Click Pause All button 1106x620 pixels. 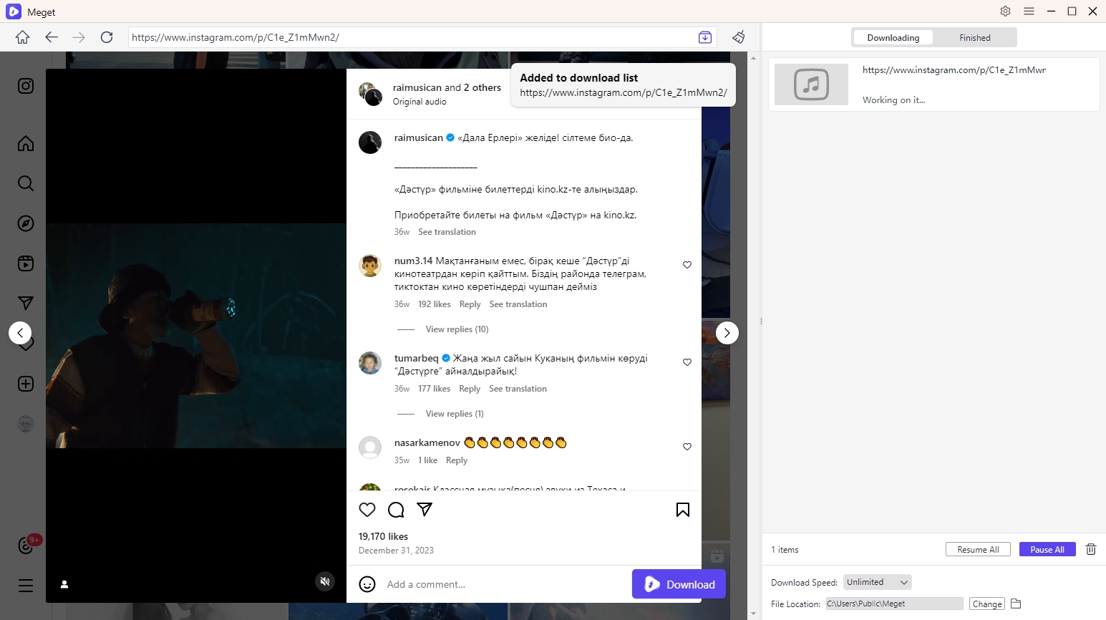tap(1047, 549)
